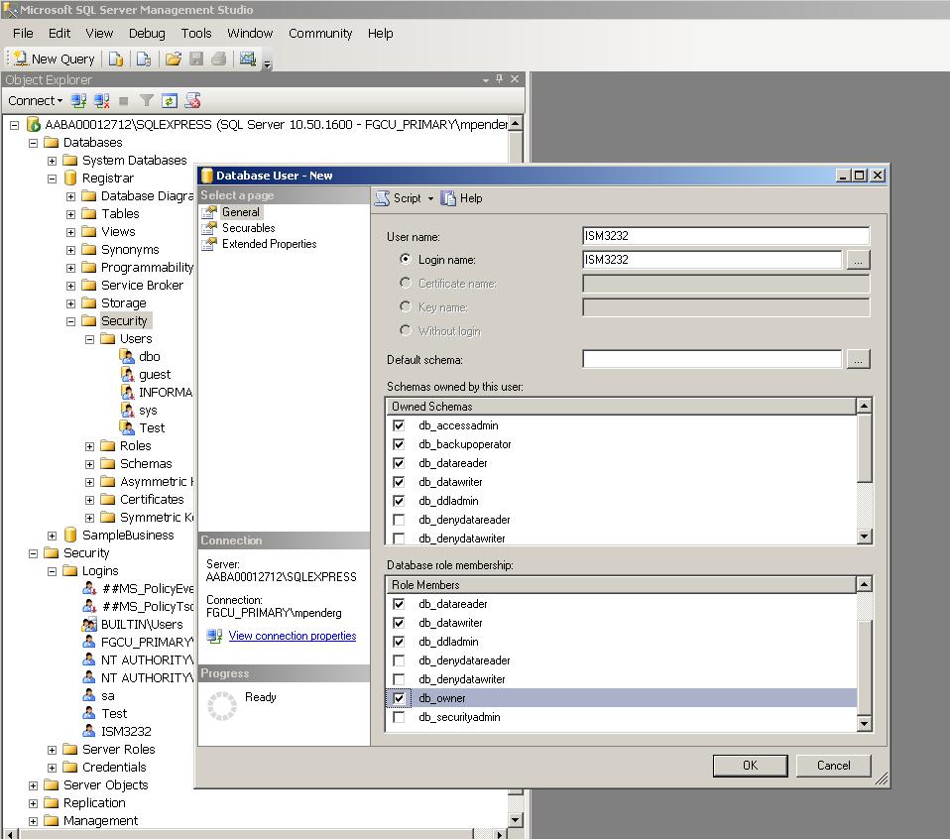The width and height of the screenshot is (950, 839).
Task: Select the dbo user in the tree
Action: point(149,356)
